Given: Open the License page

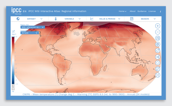Looking at the screenshot, I should point(152,11).
